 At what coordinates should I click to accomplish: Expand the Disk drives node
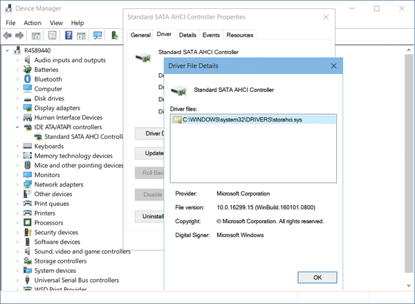(17, 99)
